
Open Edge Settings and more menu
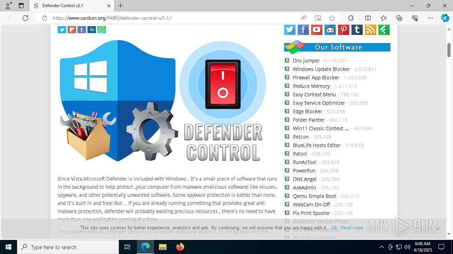click(x=430, y=18)
